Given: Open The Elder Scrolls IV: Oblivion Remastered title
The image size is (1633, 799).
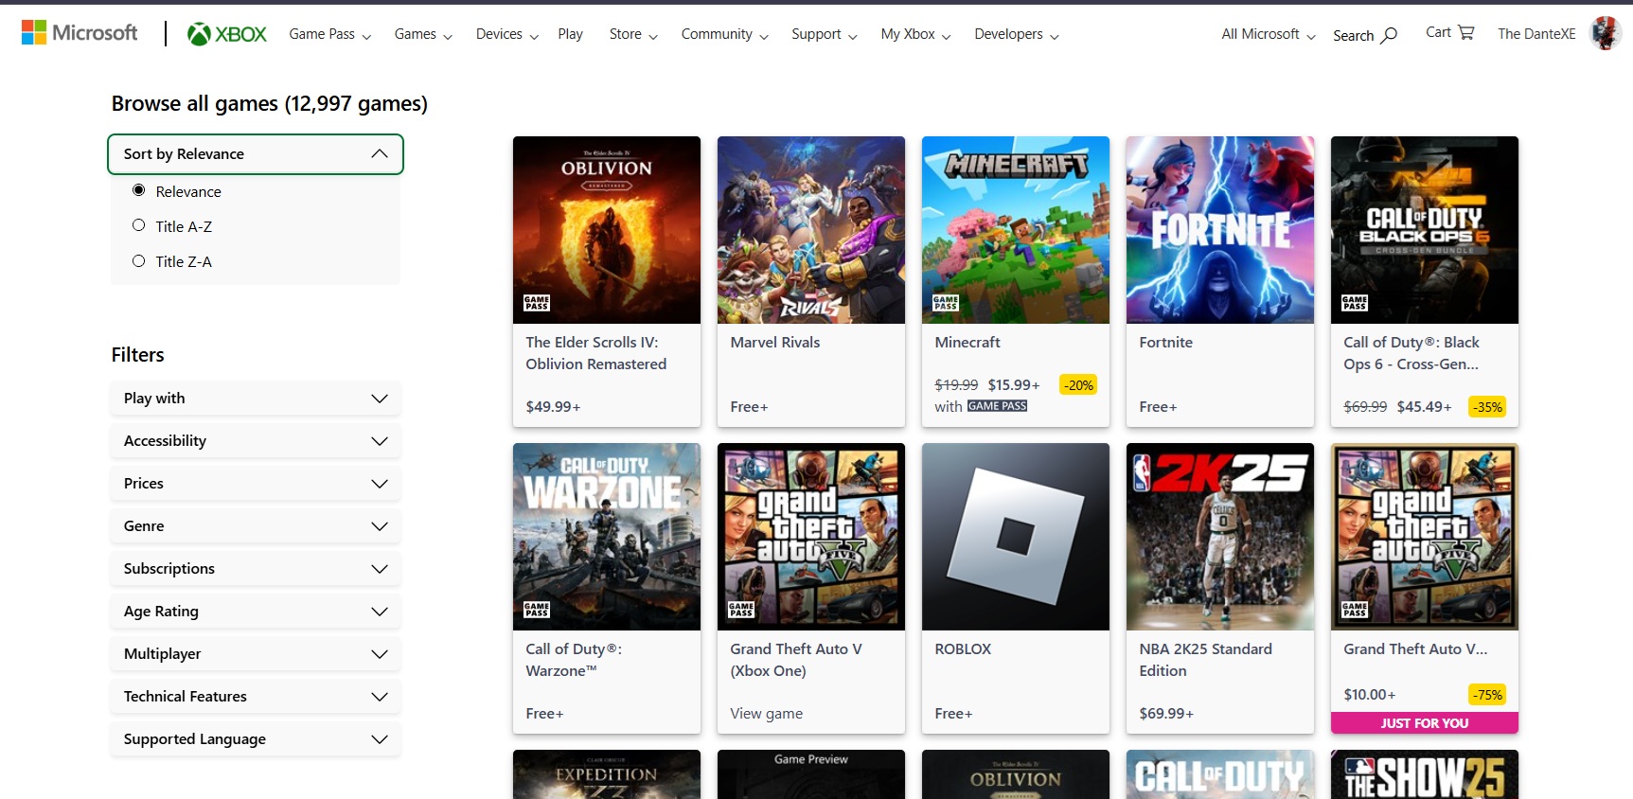Looking at the screenshot, I should point(596,353).
